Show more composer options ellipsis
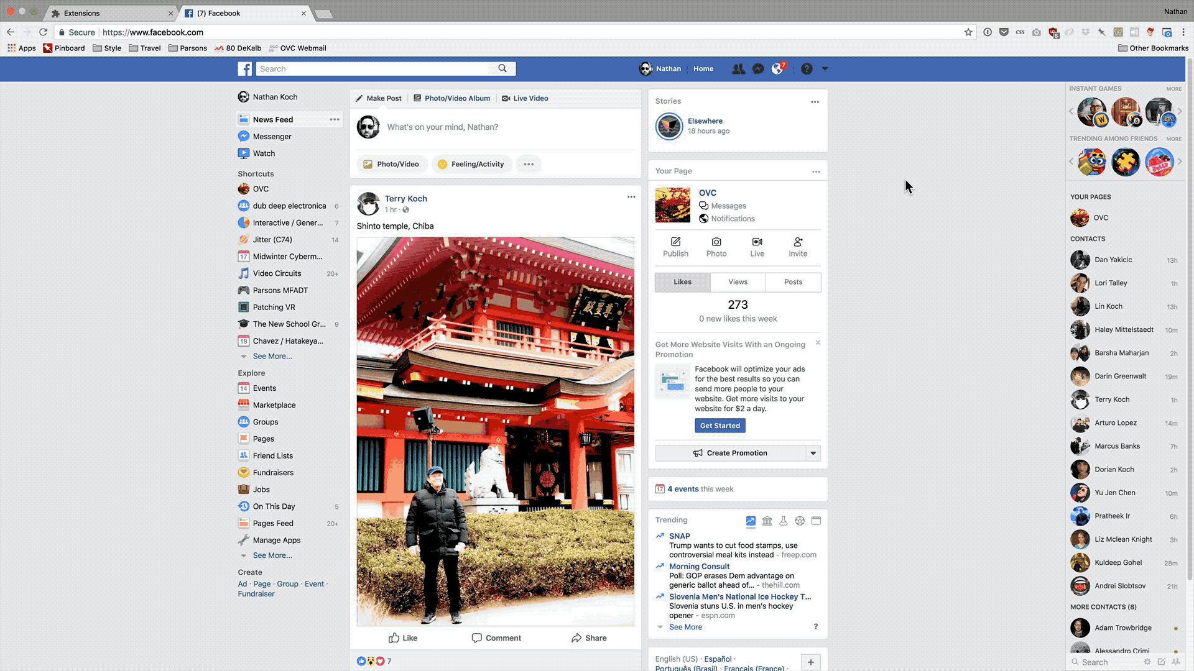Image resolution: width=1194 pixels, height=671 pixels. [529, 165]
